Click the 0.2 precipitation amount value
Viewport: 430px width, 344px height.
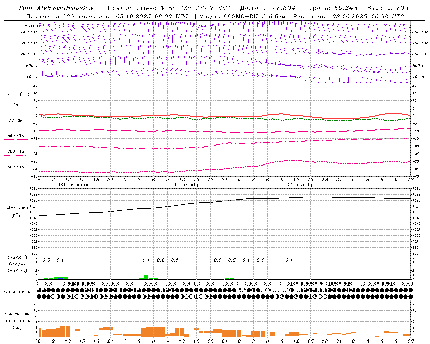click(161, 260)
